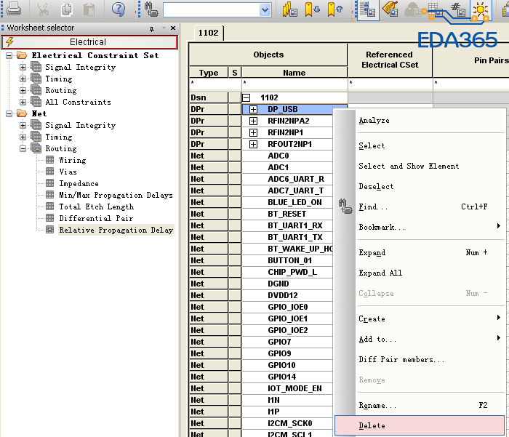This screenshot has width=509, height=437.
Task: Click the Copy toolbar icon
Action: point(67,9)
